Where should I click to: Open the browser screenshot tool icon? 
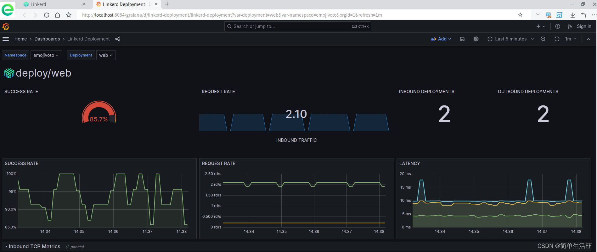(x=560, y=15)
